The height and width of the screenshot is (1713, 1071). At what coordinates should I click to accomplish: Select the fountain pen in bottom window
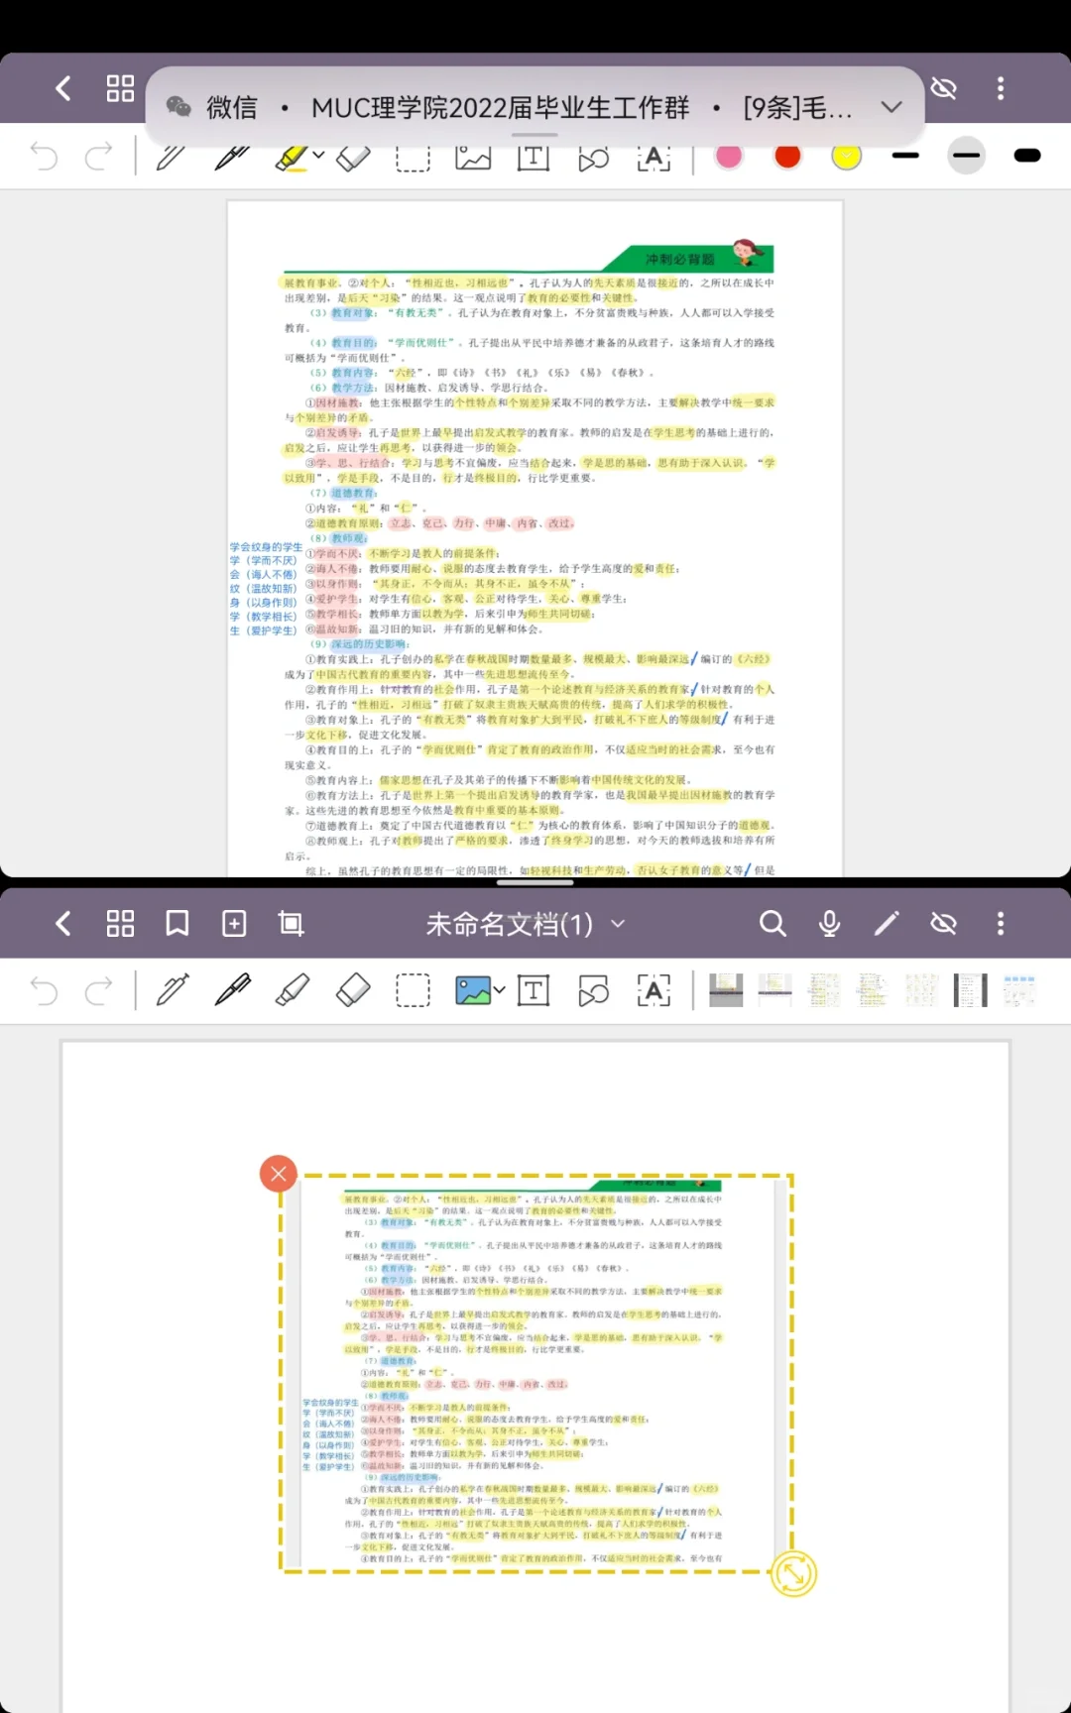click(x=232, y=990)
